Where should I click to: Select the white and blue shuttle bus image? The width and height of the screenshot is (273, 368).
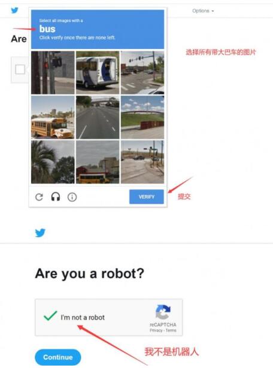point(98,72)
